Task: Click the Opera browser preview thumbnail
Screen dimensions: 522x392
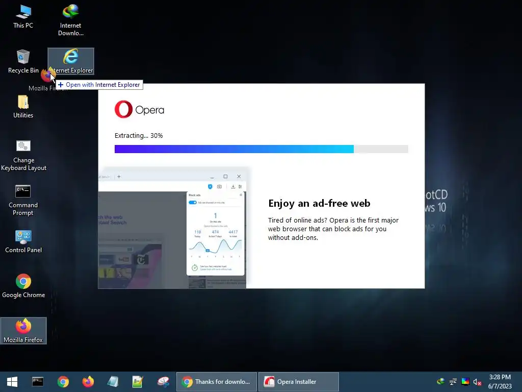Action: (x=172, y=228)
